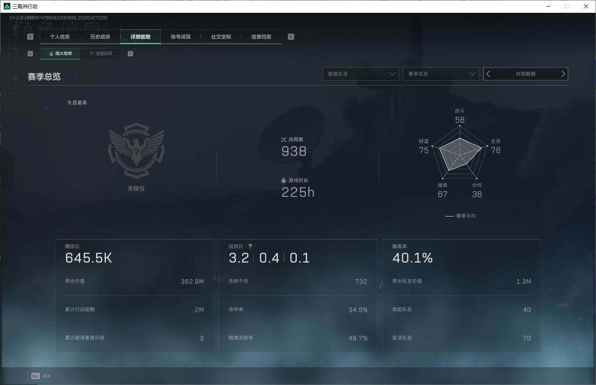Click the 对局数据 selector label
This screenshot has height=385, width=596.
(525, 74)
